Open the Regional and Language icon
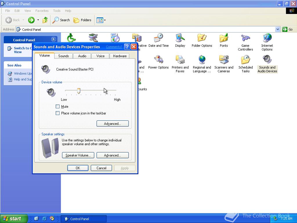 [x=202, y=64]
